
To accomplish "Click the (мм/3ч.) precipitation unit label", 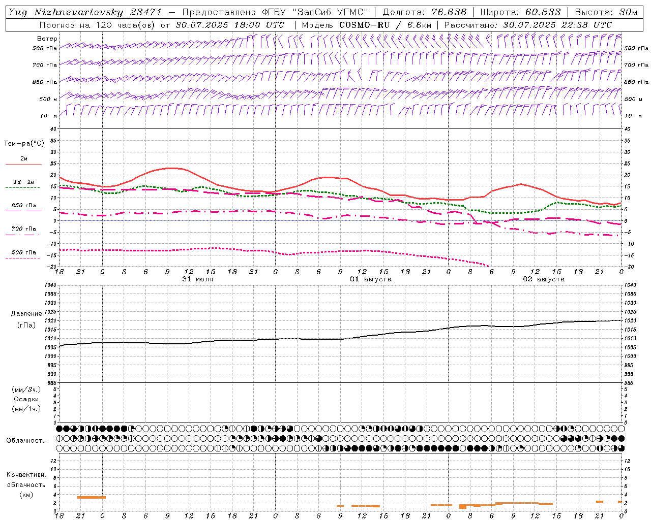I will pyautogui.click(x=26, y=389).
